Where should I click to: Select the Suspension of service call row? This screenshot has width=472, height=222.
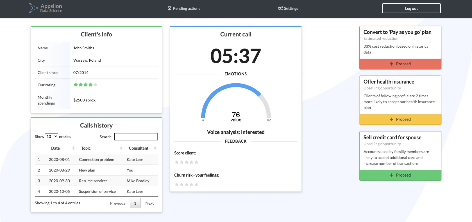96,191
